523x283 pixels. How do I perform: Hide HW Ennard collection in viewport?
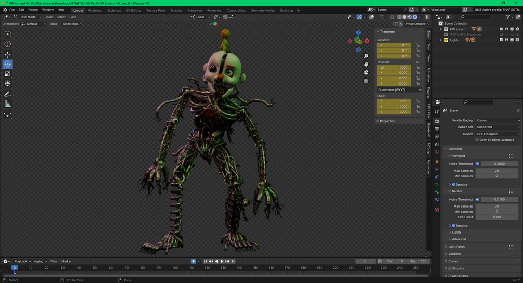506,29
